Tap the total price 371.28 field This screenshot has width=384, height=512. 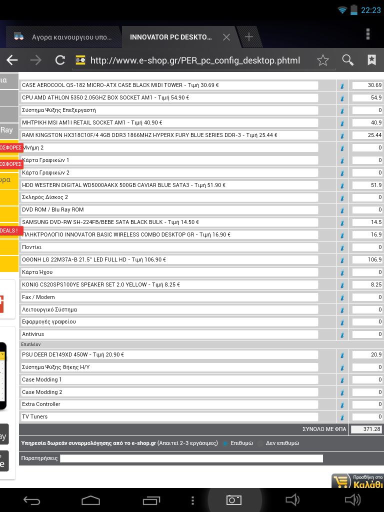click(x=366, y=429)
